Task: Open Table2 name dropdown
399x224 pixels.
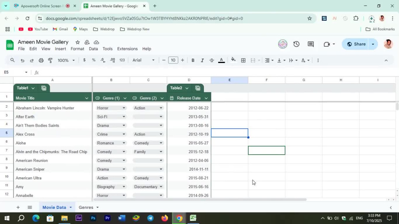Action: click(x=187, y=88)
